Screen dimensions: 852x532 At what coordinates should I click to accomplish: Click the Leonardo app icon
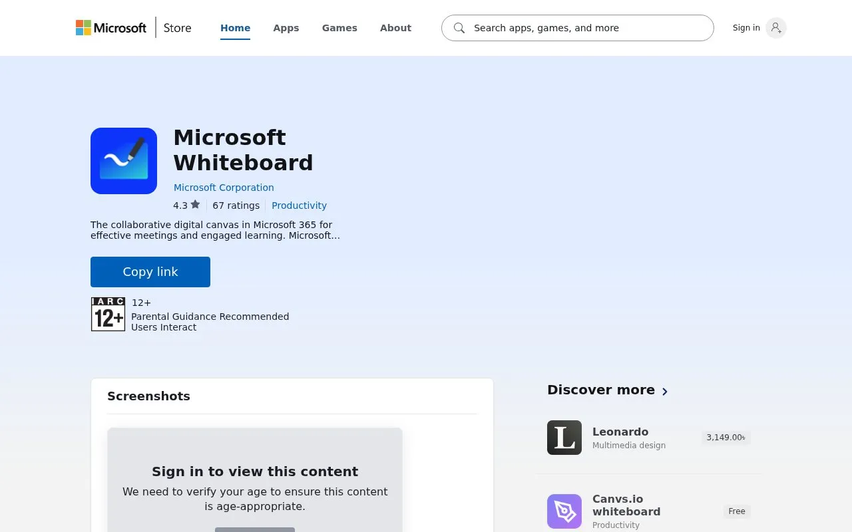coord(564,438)
